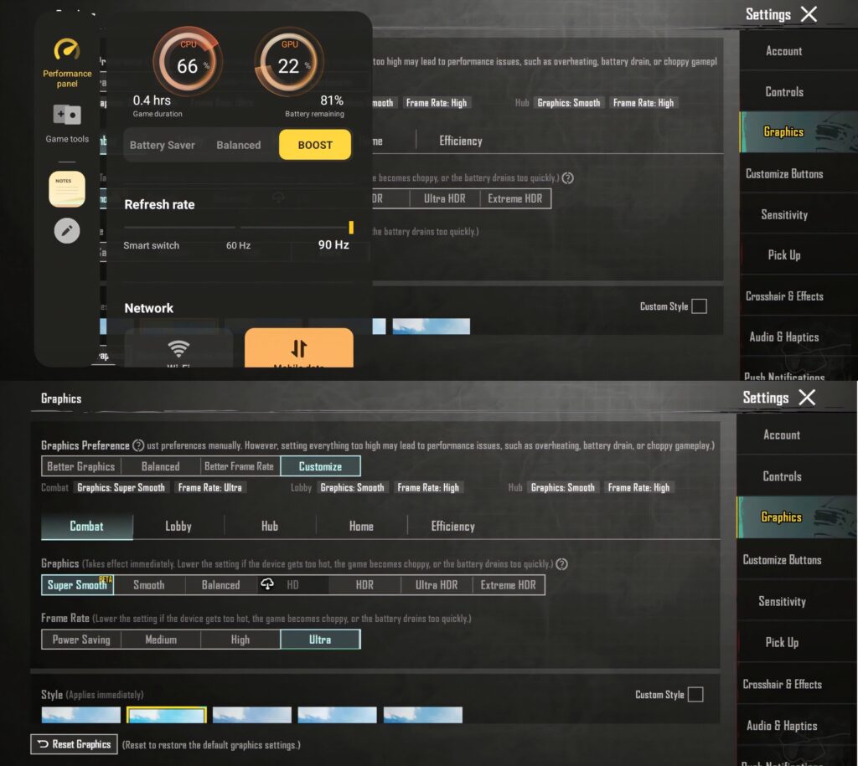This screenshot has width=858, height=766.
Task: Click the CPU 66% usage gauge
Action: (x=187, y=61)
